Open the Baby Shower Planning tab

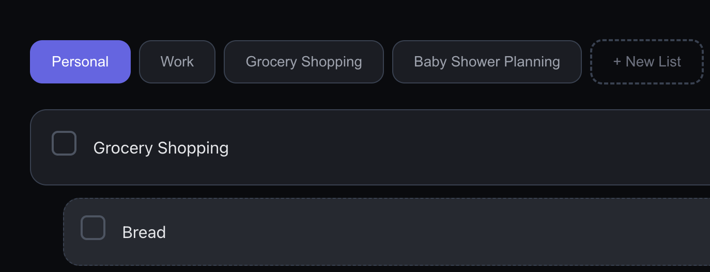[486, 62]
